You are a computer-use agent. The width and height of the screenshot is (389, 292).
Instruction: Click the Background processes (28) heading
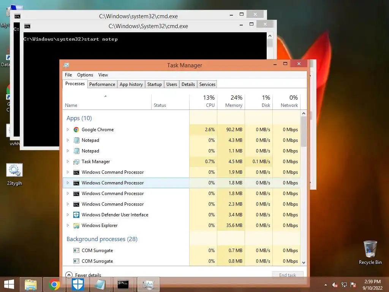pyautogui.click(x=102, y=239)
